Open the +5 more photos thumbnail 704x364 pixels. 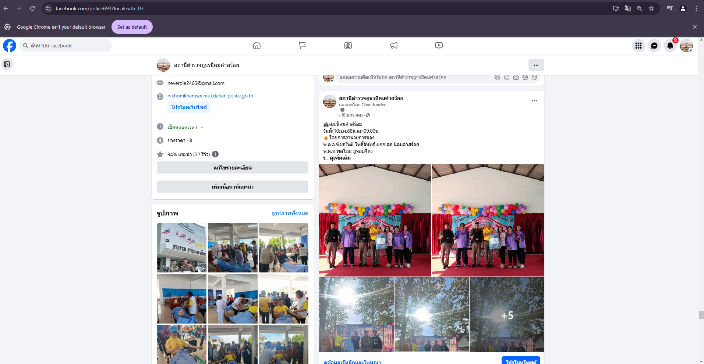pos(507,315)
